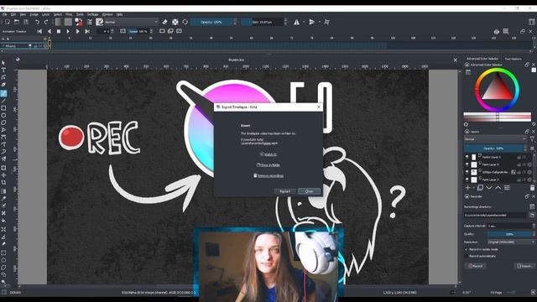Play the animation in the timeline
This screenshot has width=537, height=302.
click(68, 31)
